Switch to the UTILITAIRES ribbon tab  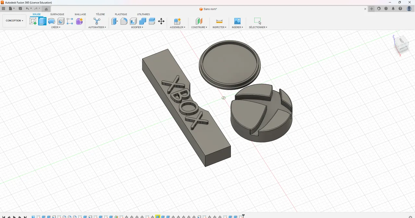(143, 14)
